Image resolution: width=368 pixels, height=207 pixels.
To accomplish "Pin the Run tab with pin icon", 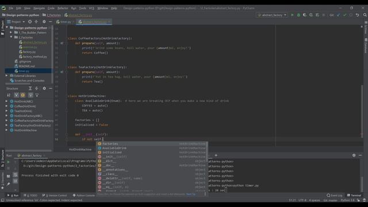I will [8, 184].
